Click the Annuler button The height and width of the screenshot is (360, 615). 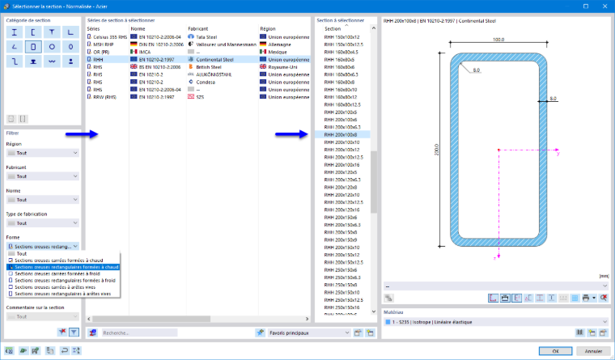point(593,351)
